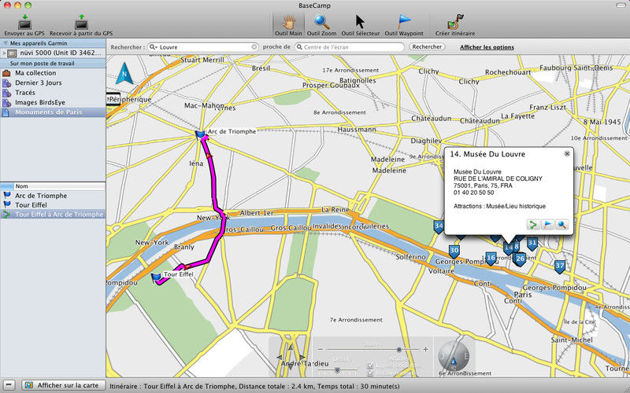Click the Itinéraire status bar summary
The width and height of the screenshot is (630, 393).
pos(254,386)
